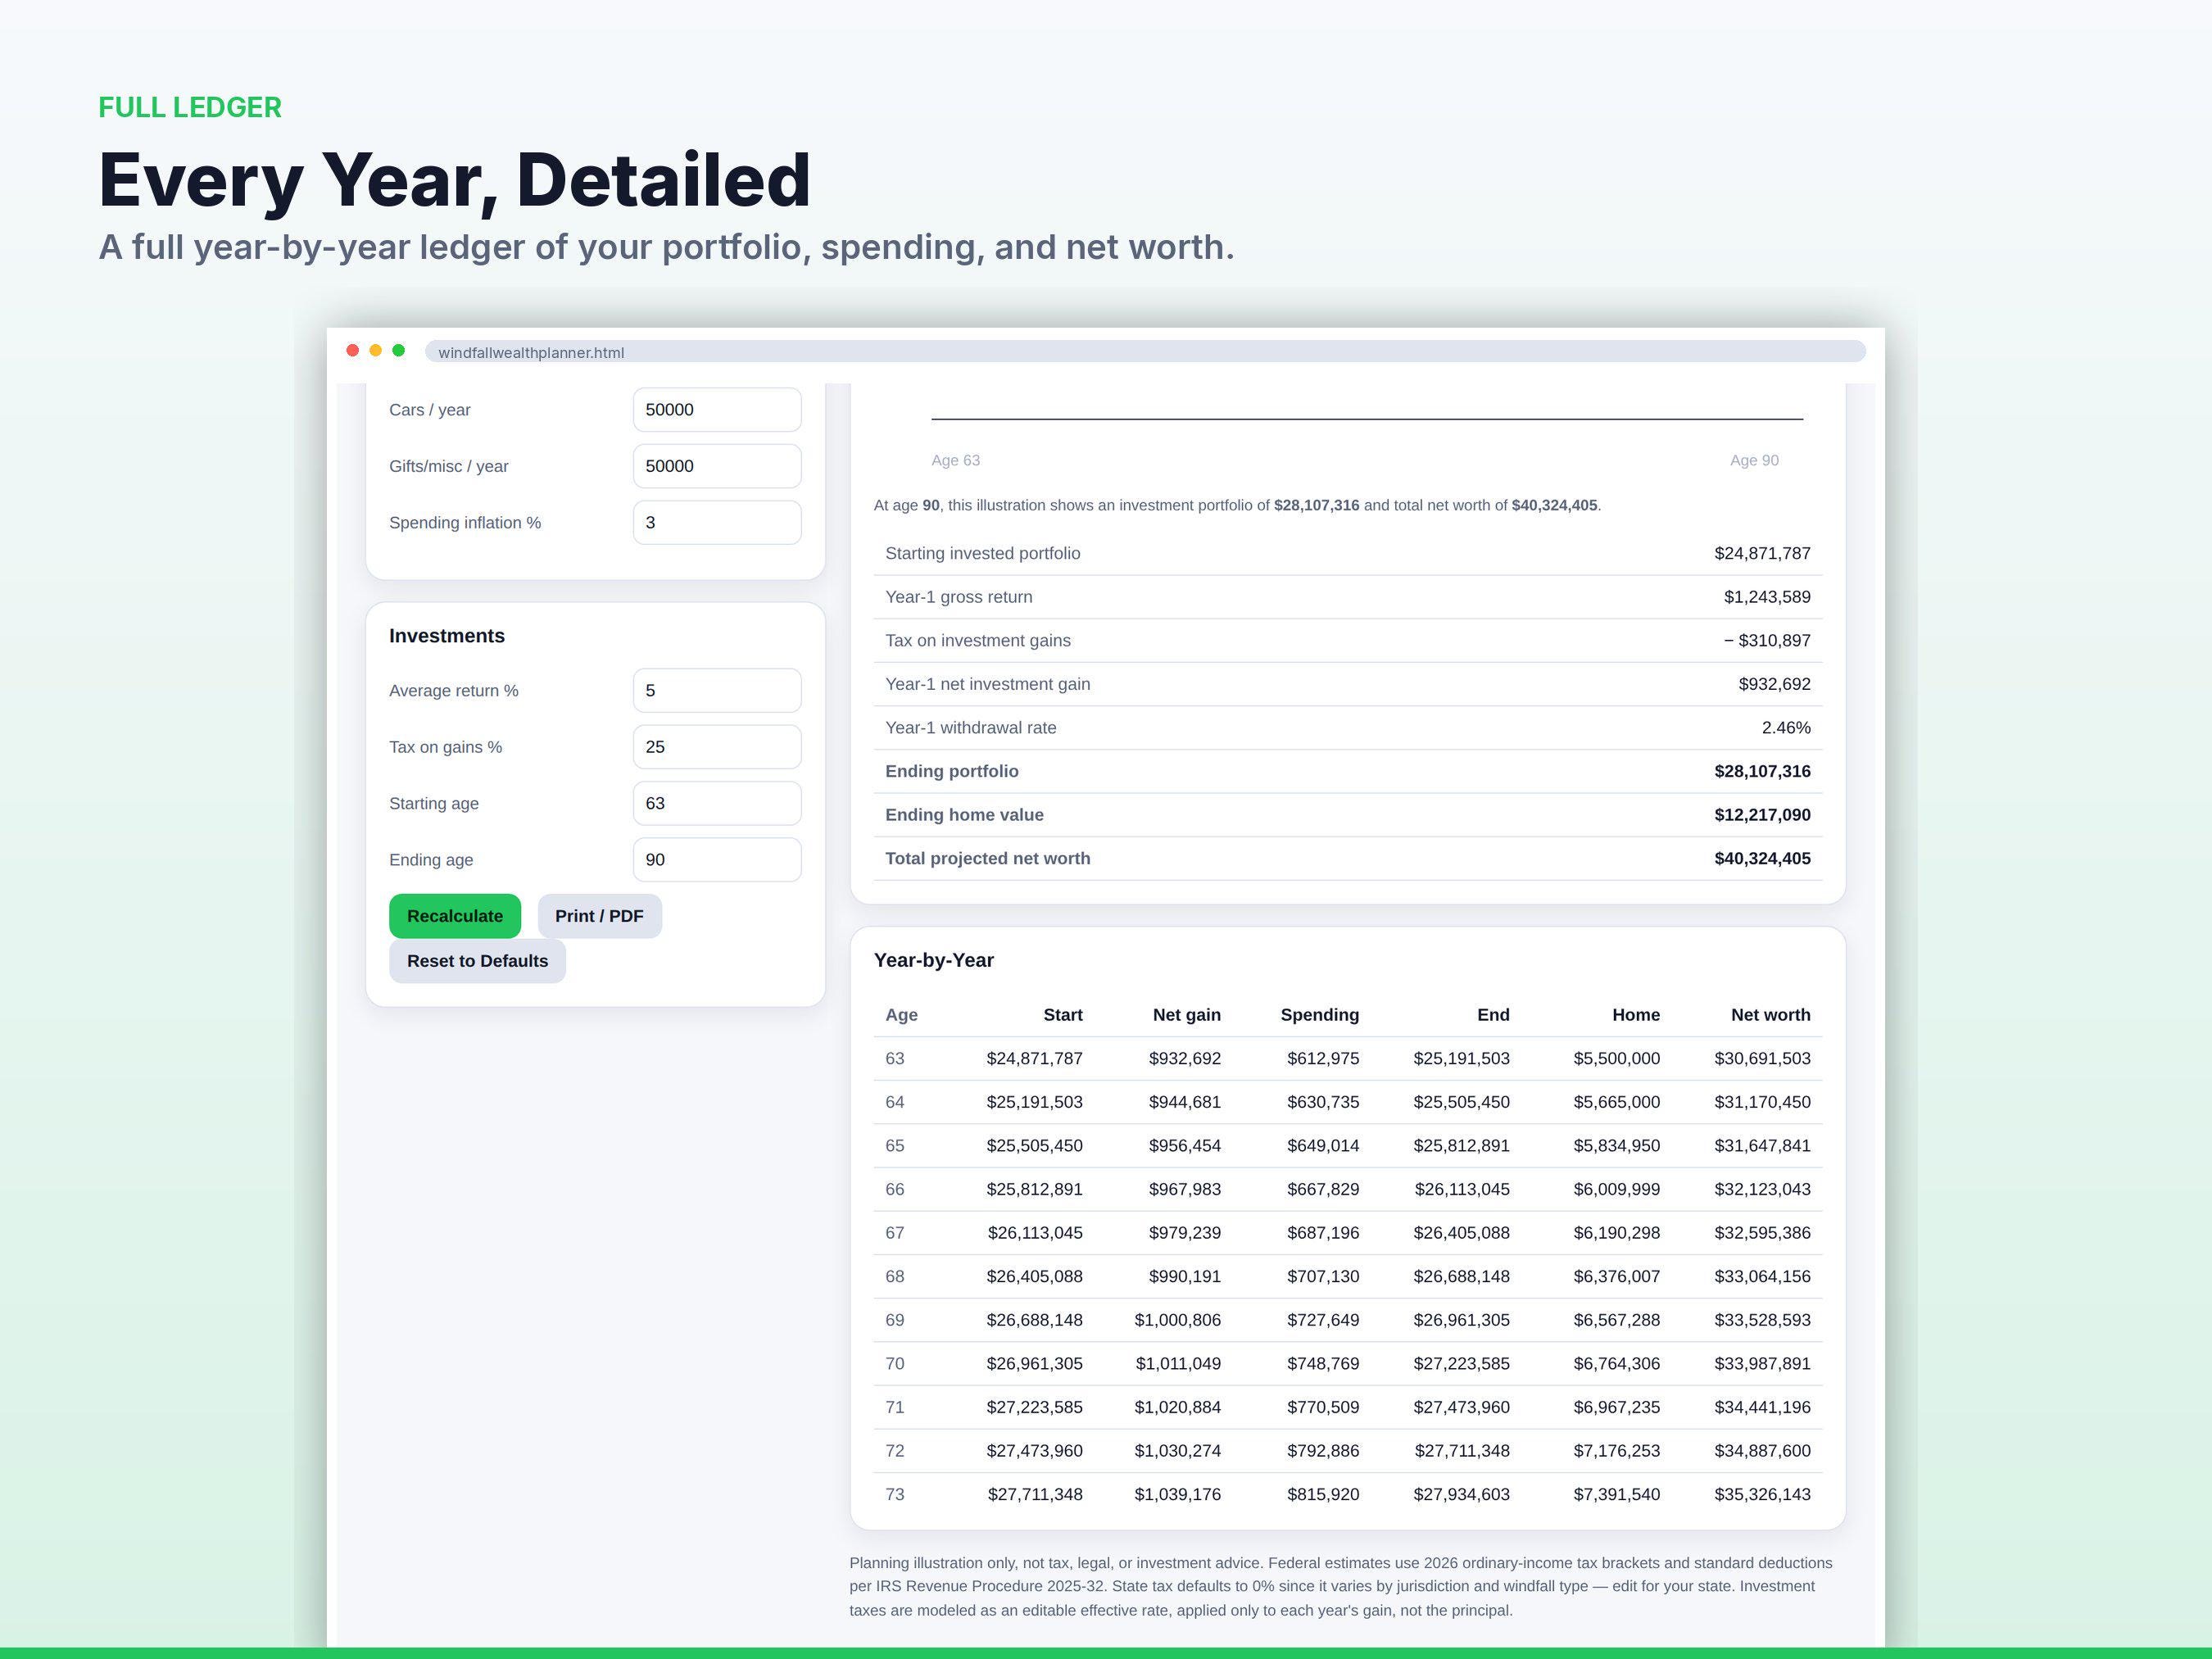Click the Net gain column header
Screen dimensions: 2212x1659
click(x=1187, y=1015)
